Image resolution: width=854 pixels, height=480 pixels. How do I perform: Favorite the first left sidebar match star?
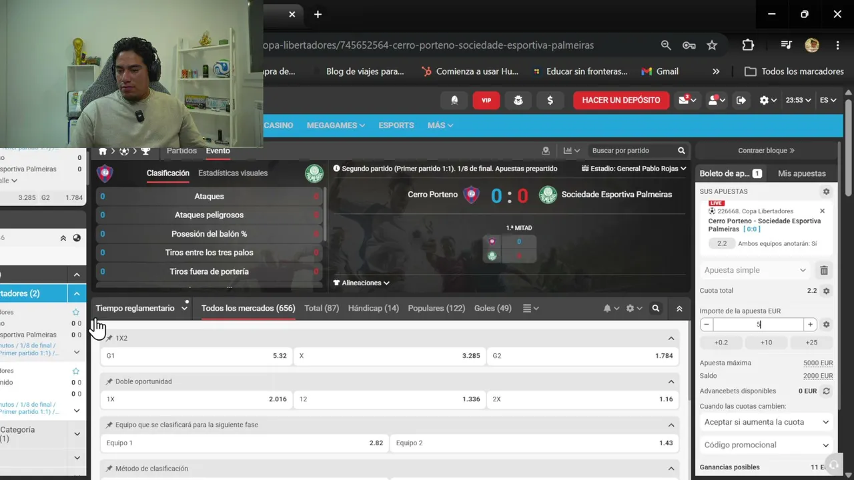75,313
